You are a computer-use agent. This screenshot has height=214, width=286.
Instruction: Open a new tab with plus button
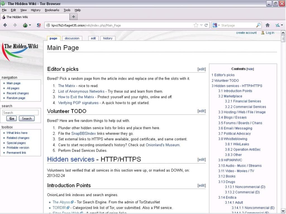pyautogui.click(x=73, y=17)
